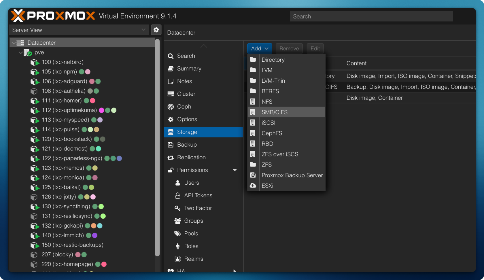Click the container icon for 108 (lxc-authelia)
Viewport: 484px width, 280px height.
[34, 91]
